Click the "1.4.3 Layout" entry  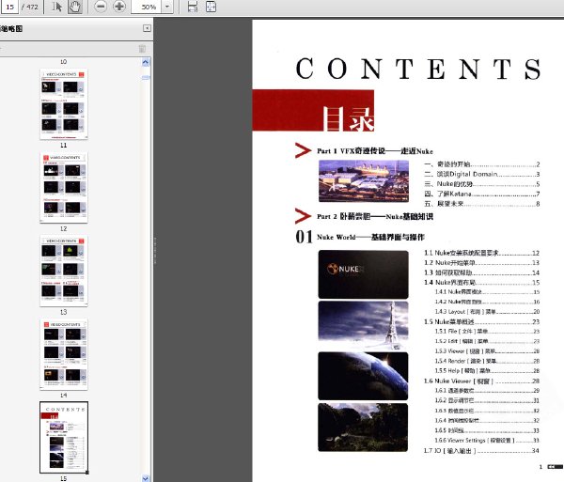click(x=487, y=312)
